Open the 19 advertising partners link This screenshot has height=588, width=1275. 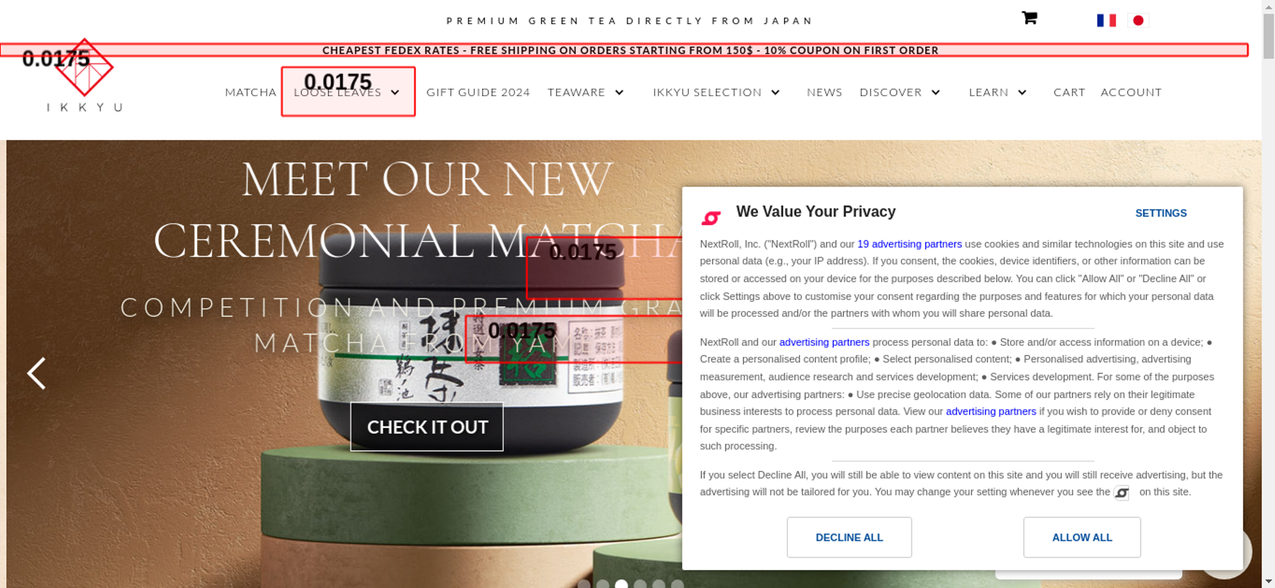909,244
